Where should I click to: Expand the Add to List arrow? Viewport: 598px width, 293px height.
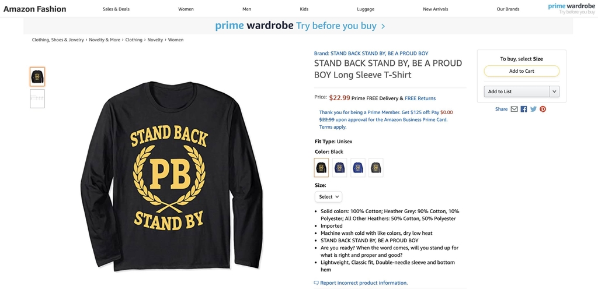554,91
